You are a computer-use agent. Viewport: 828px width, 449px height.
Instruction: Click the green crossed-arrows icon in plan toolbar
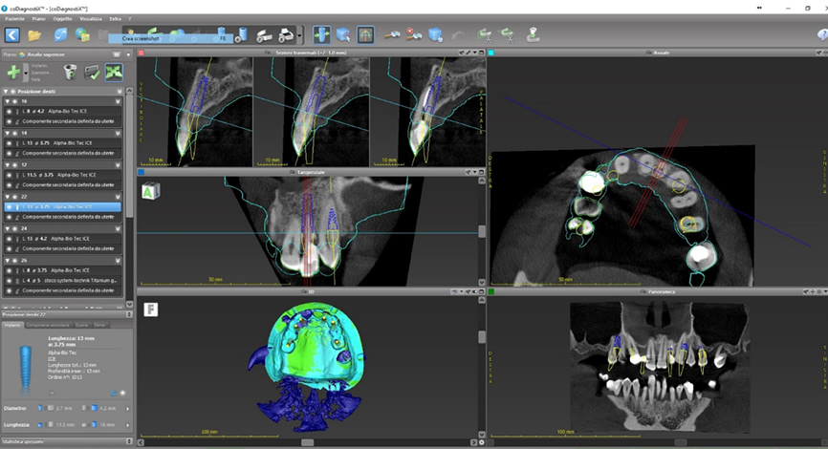[x=114, y=72]
